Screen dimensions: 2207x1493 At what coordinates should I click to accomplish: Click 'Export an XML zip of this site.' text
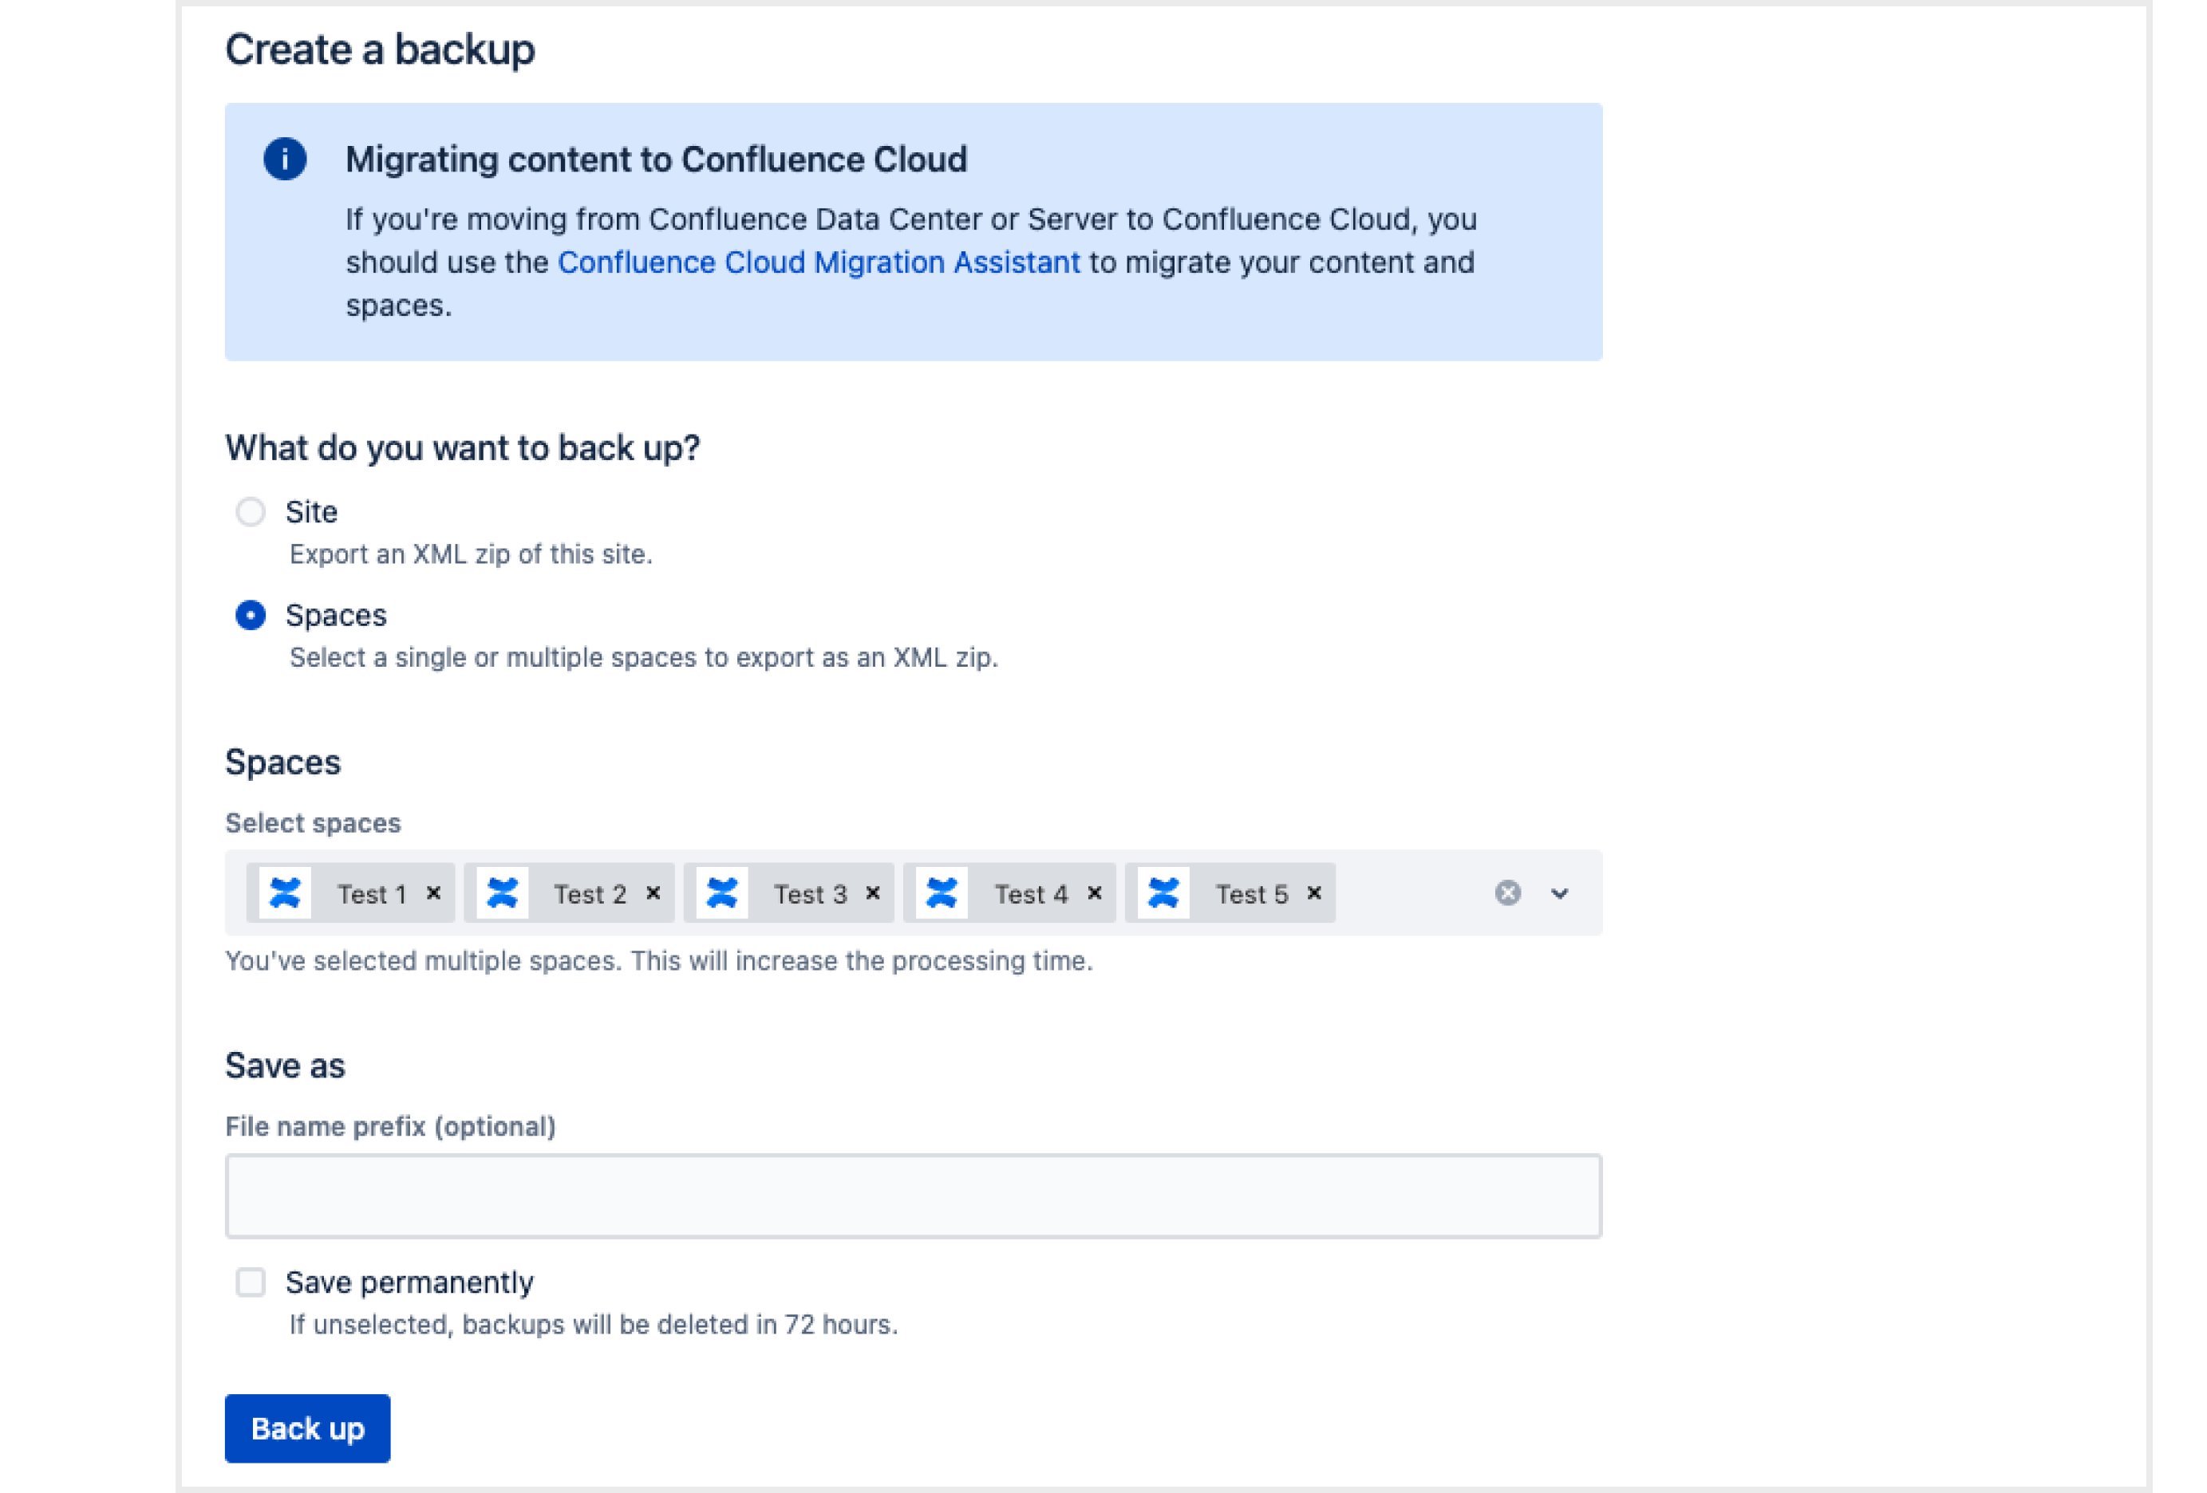pos(471,554)
